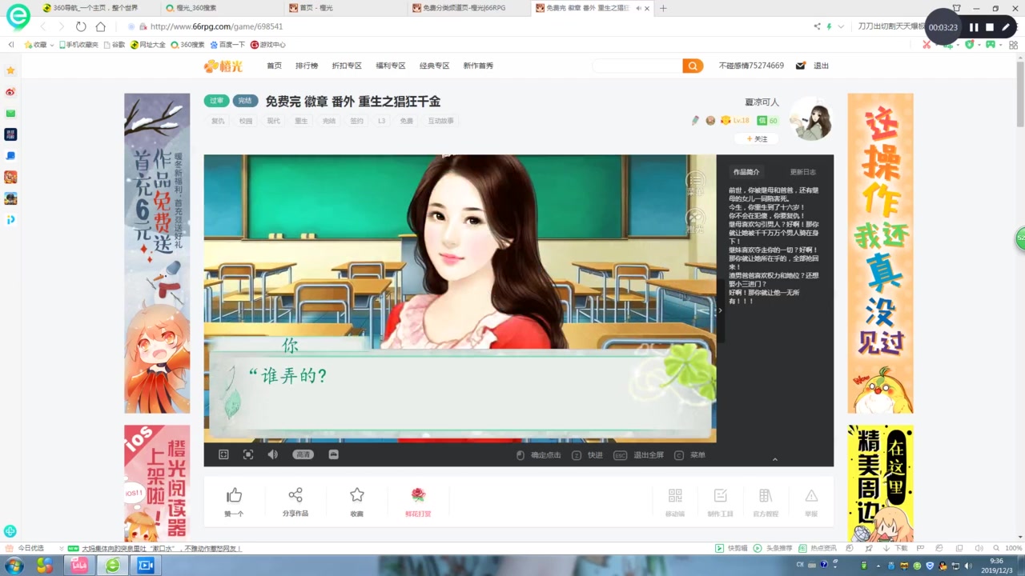Open the 制作工具 icon
This screenshot has height=576, width=1025.
(721, 496)
